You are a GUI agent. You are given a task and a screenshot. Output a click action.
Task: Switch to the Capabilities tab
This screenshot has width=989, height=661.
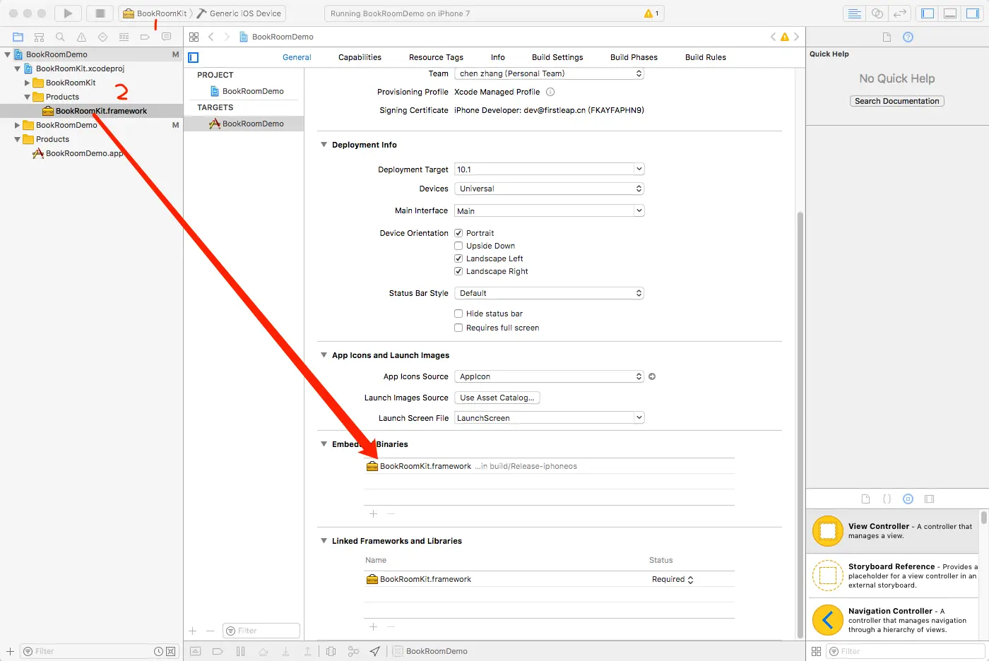[360, 57]
